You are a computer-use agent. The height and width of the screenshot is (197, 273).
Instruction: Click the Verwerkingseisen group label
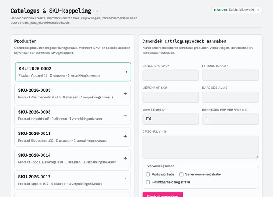161,166
